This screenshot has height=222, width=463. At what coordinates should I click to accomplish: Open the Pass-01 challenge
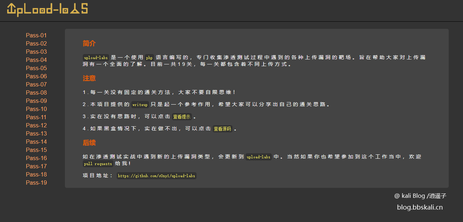(36, 36)
